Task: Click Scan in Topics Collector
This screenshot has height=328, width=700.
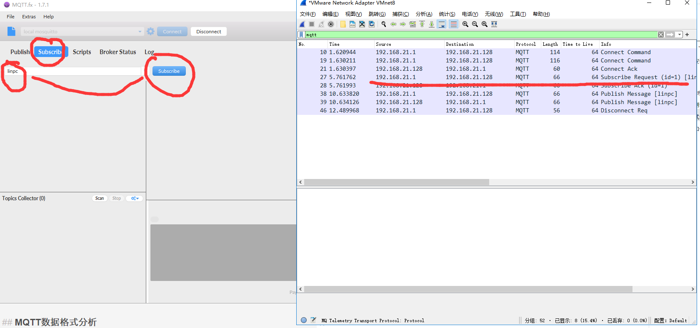Action: click(x=100, y=199)
